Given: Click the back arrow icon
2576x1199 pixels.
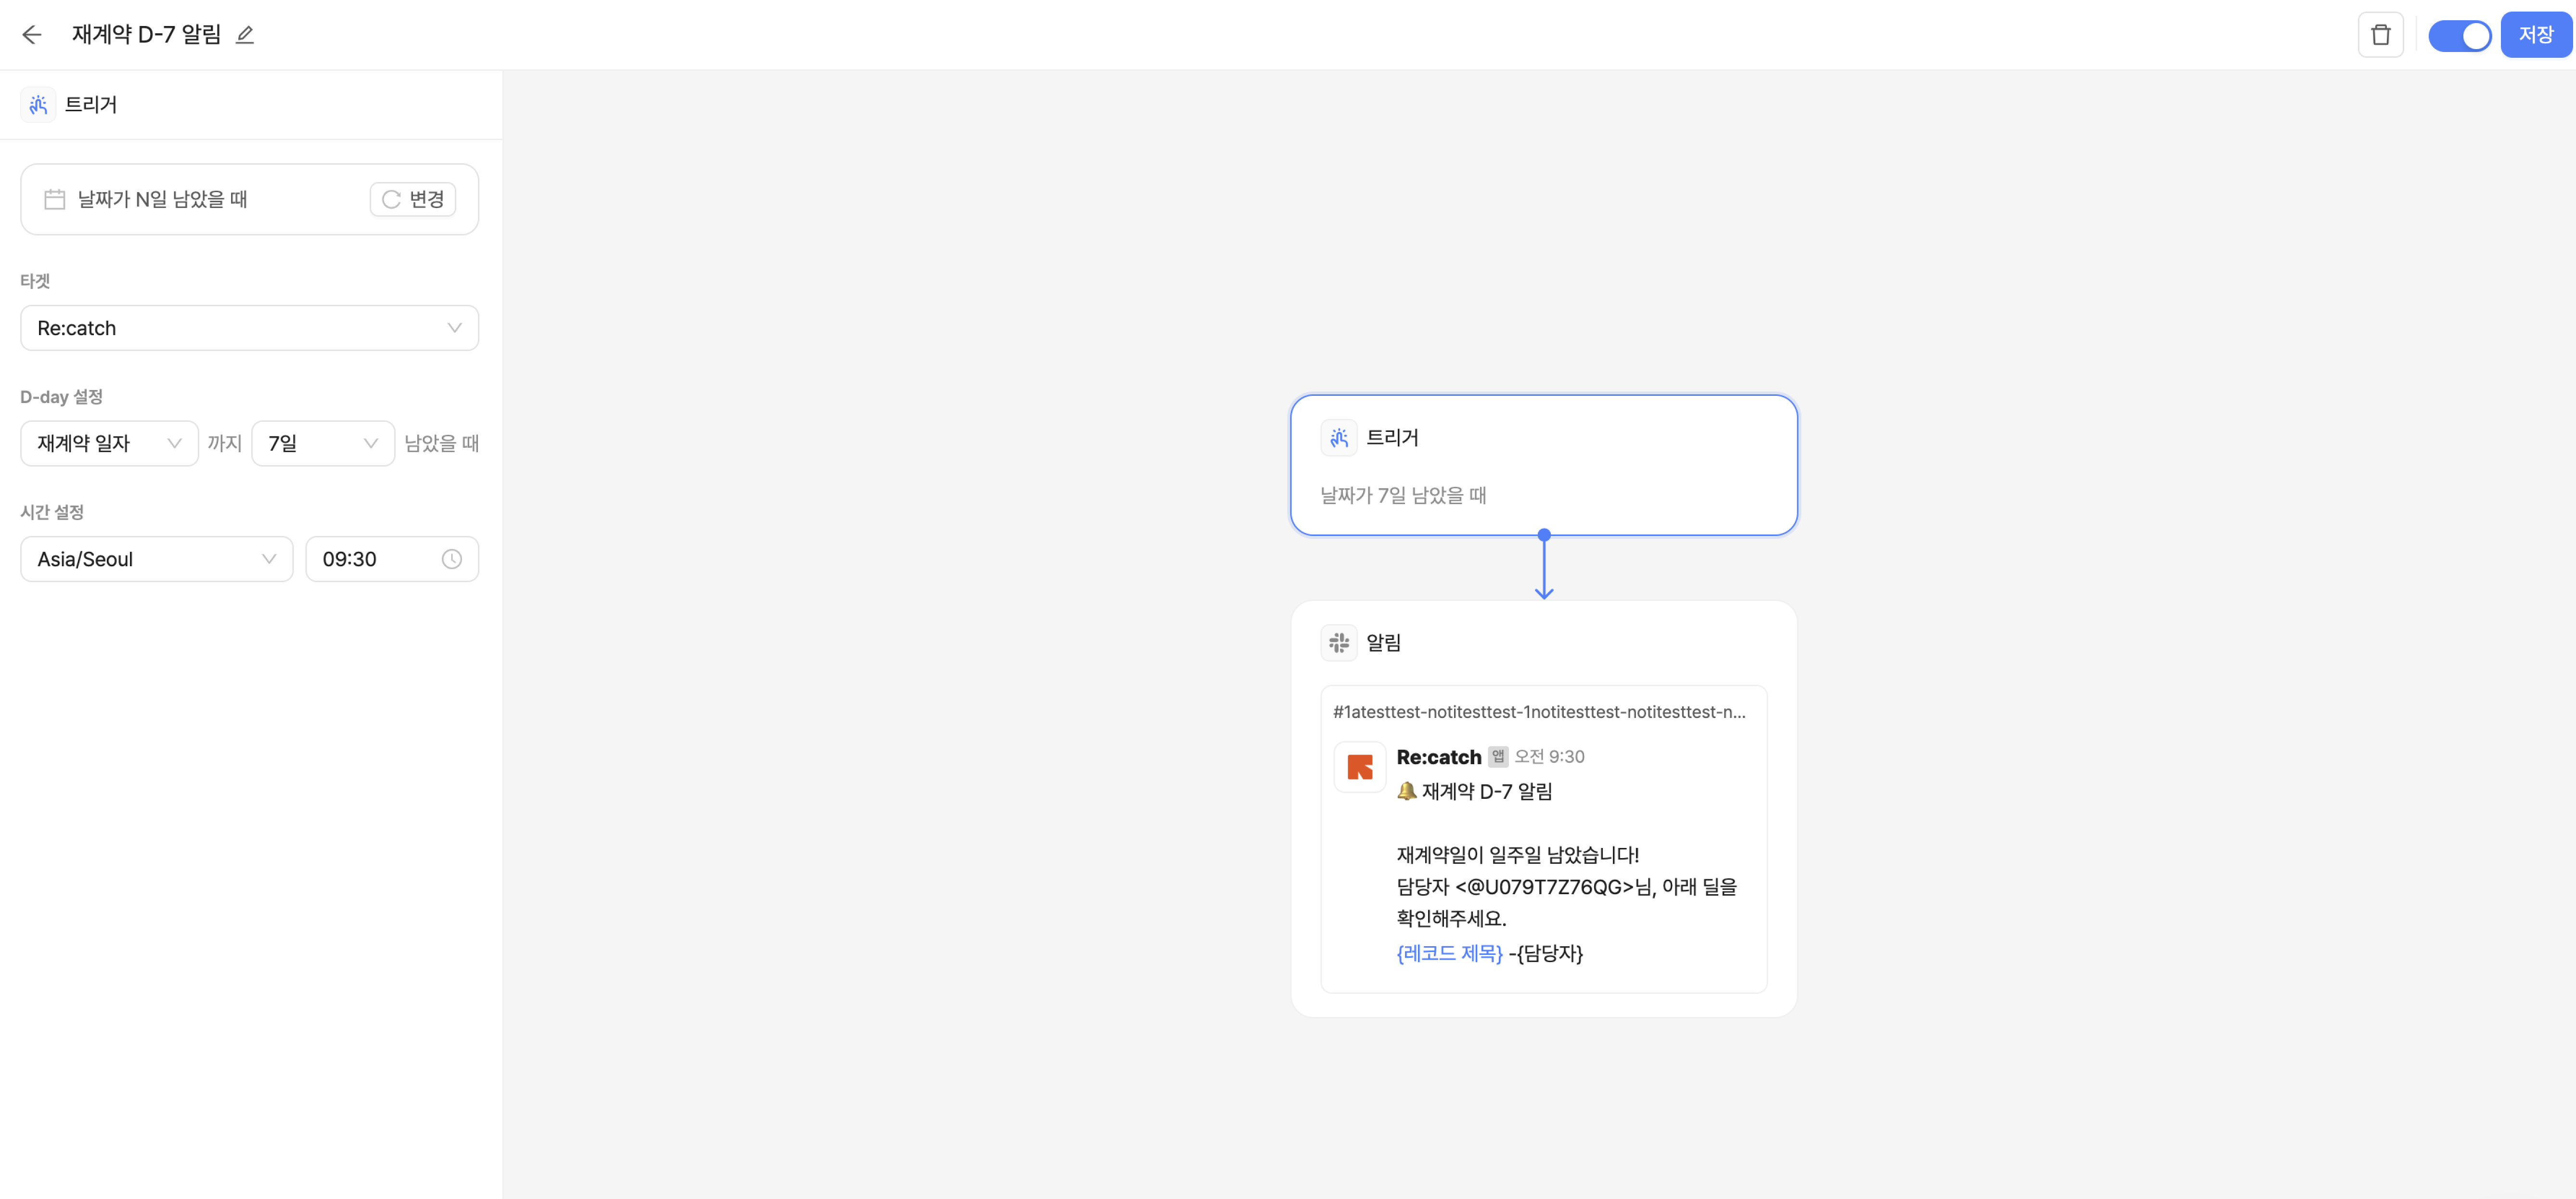Looking at the screenshot, I should (x=32, y=35).
